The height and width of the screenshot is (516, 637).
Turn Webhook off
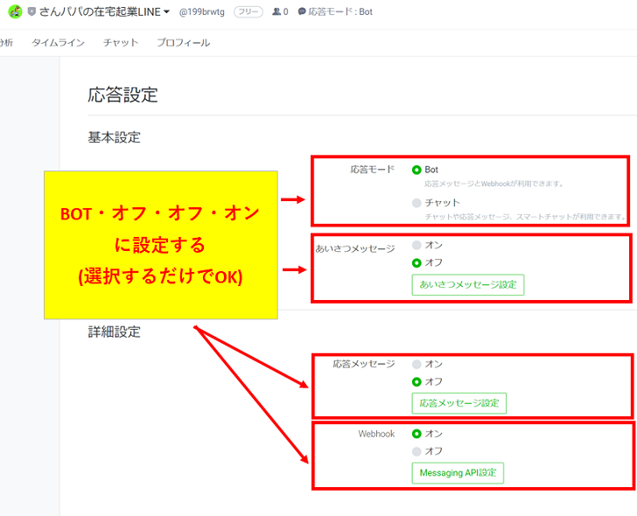[416, 451]
